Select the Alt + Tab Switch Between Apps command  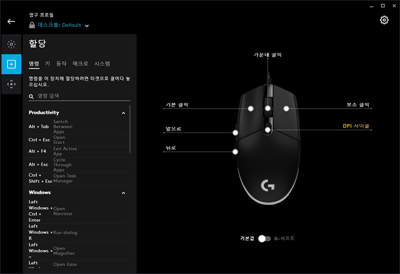[78, 127]
